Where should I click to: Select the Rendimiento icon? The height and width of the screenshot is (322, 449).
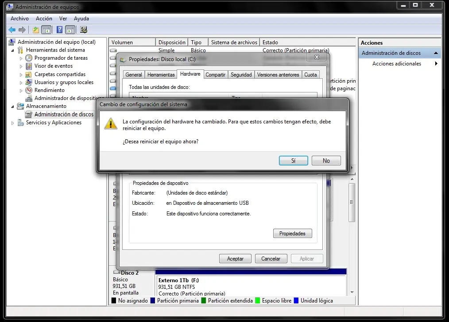pyautogui.click(x=29, y=90)
